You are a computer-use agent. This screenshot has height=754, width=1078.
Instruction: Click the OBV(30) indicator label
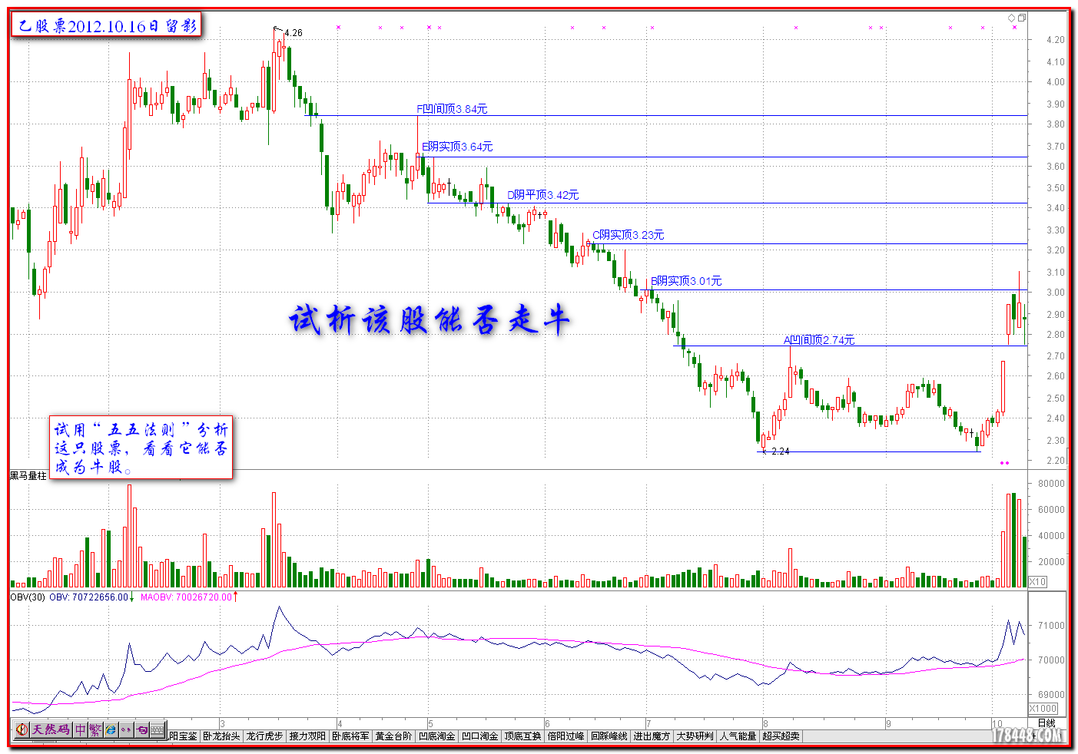click(x=28, y=597)
